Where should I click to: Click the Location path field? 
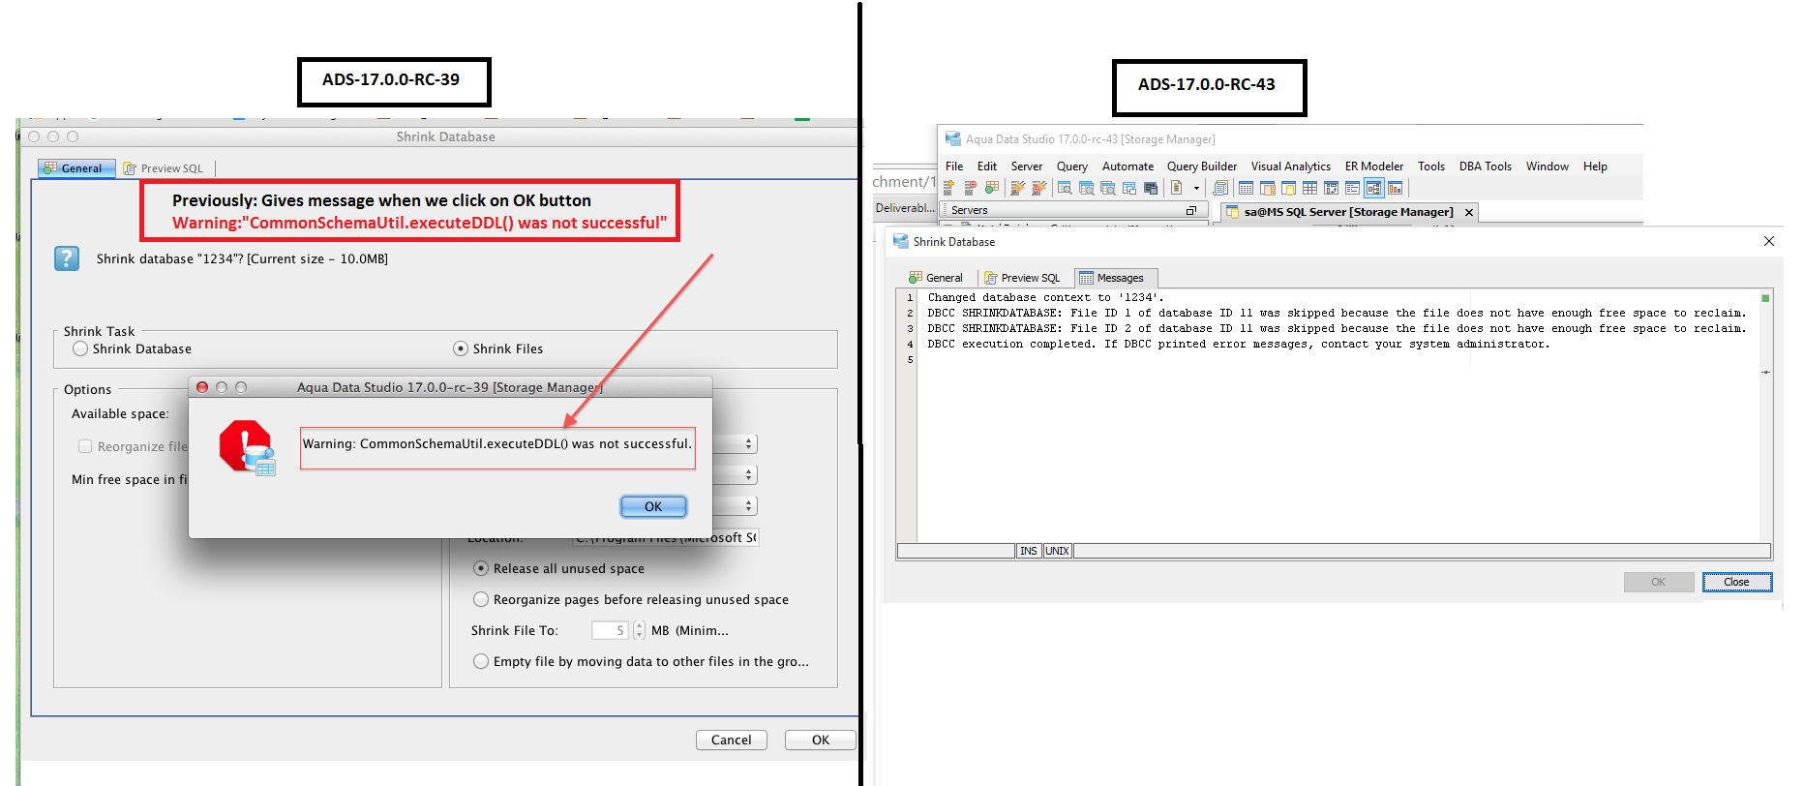click(x=666, y=537)
